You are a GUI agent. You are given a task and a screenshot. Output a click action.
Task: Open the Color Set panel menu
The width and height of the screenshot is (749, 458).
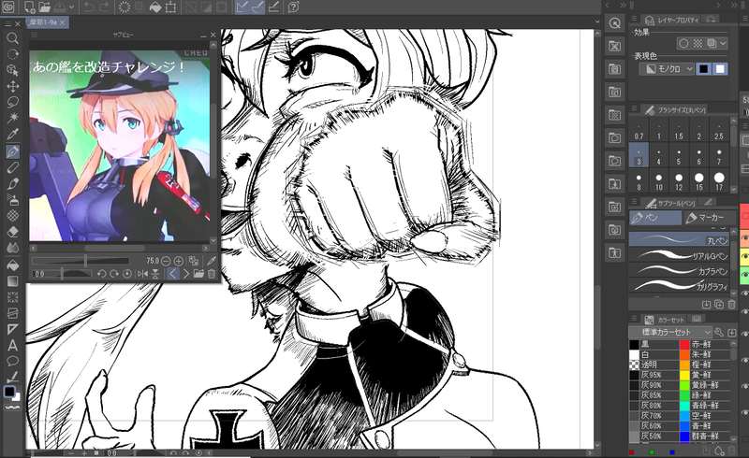(635, 318)
